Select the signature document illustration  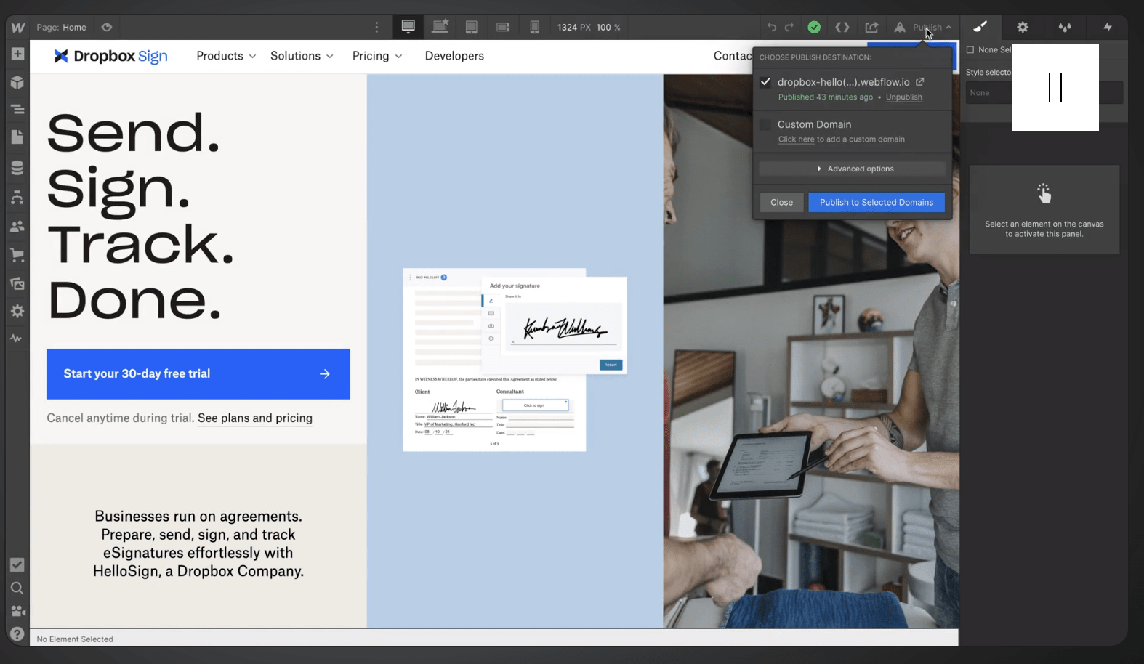[x=515, y=360]
